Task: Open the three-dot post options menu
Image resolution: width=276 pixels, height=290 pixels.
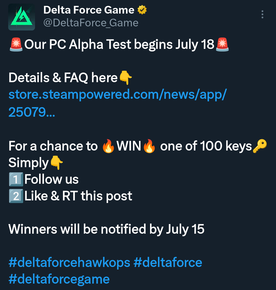Action: [x=262, y=14]
